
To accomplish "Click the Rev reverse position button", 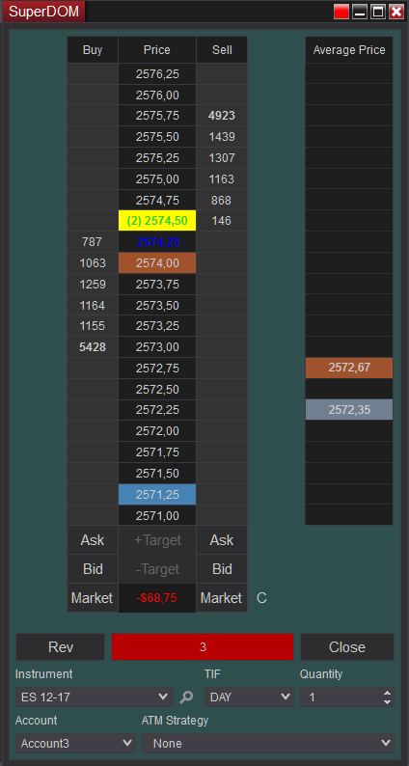I will click(61, 646).
